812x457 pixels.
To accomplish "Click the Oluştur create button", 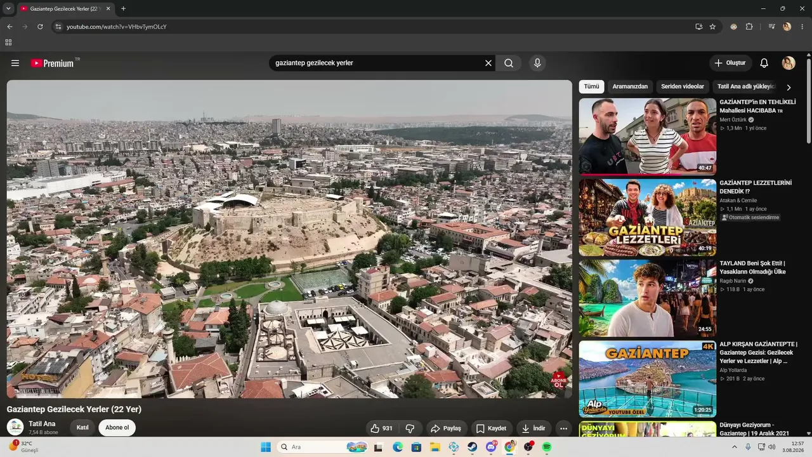I will (730, 63).
